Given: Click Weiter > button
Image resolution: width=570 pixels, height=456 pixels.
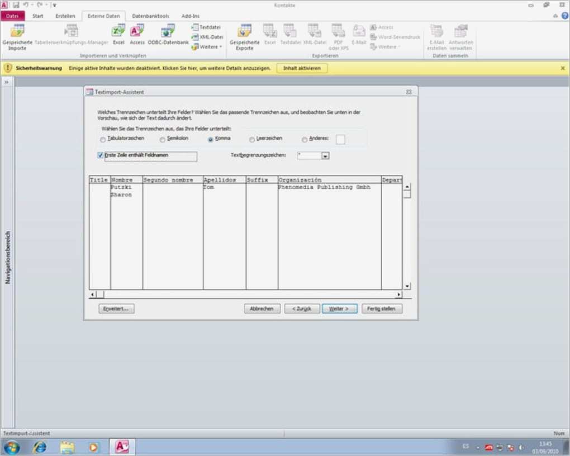Looking at the screenshot, I should tap(340, 308).
